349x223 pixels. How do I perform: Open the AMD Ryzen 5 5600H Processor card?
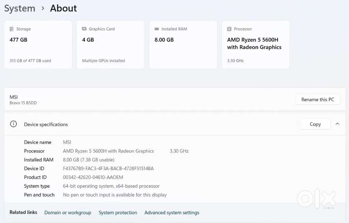(255, 44)
